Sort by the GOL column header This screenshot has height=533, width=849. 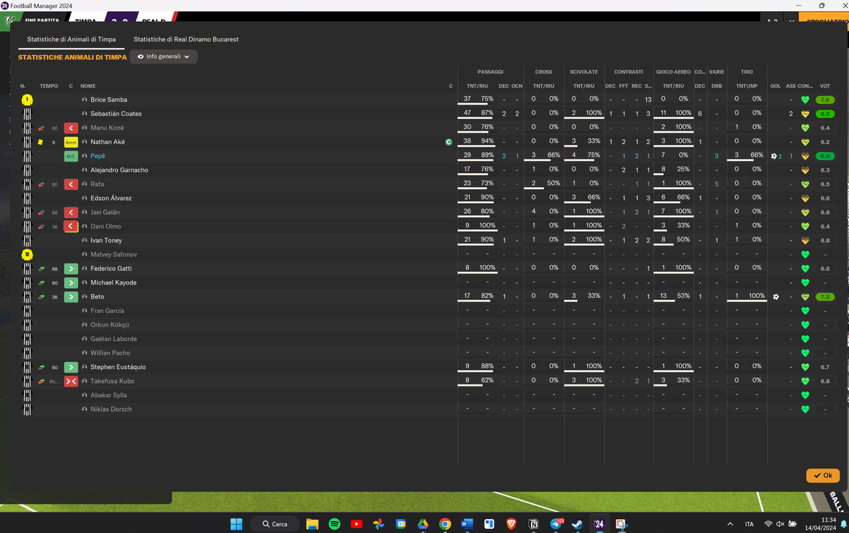[776, 86]
